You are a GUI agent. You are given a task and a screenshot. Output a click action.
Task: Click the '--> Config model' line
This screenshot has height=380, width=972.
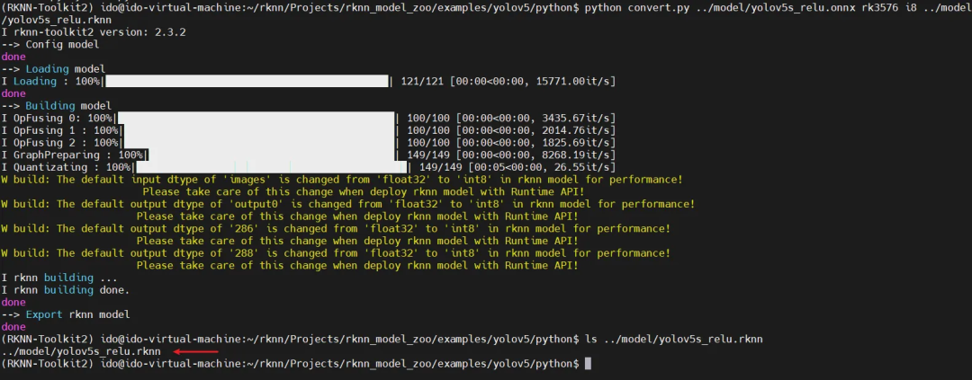pyautogui.click(x=50, y=45)
